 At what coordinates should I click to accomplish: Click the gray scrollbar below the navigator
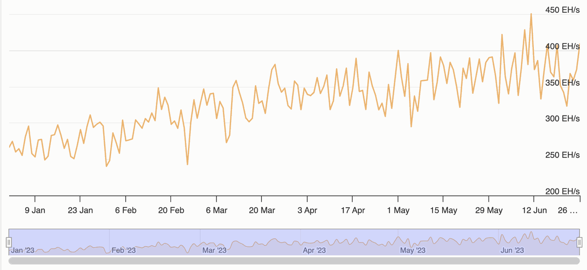tap(293, 261)
